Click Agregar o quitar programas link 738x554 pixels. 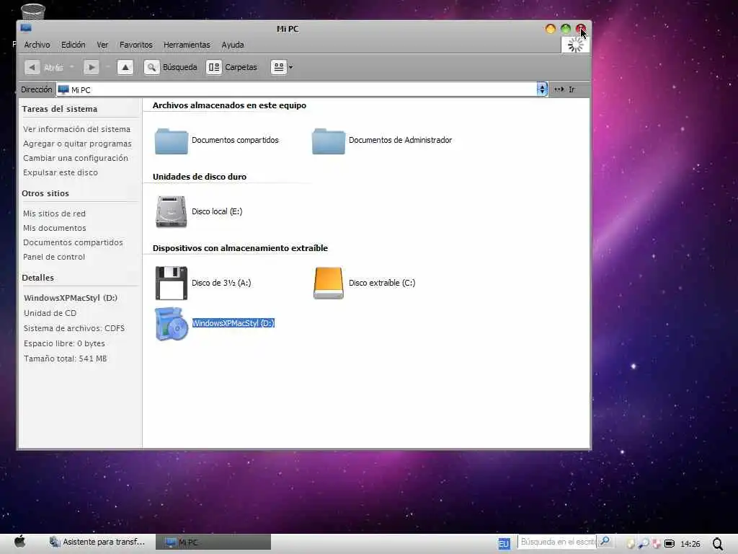(77, 144)
